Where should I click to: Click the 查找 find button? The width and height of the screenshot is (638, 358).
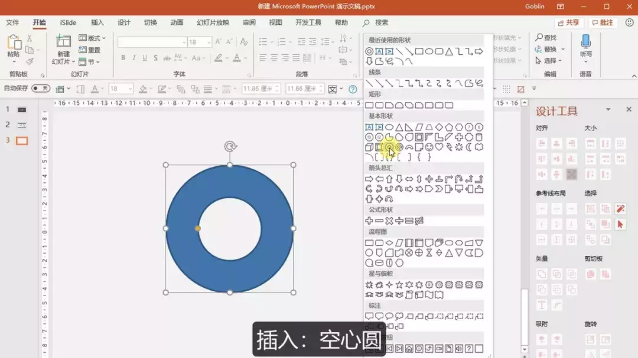coord(546,37)
